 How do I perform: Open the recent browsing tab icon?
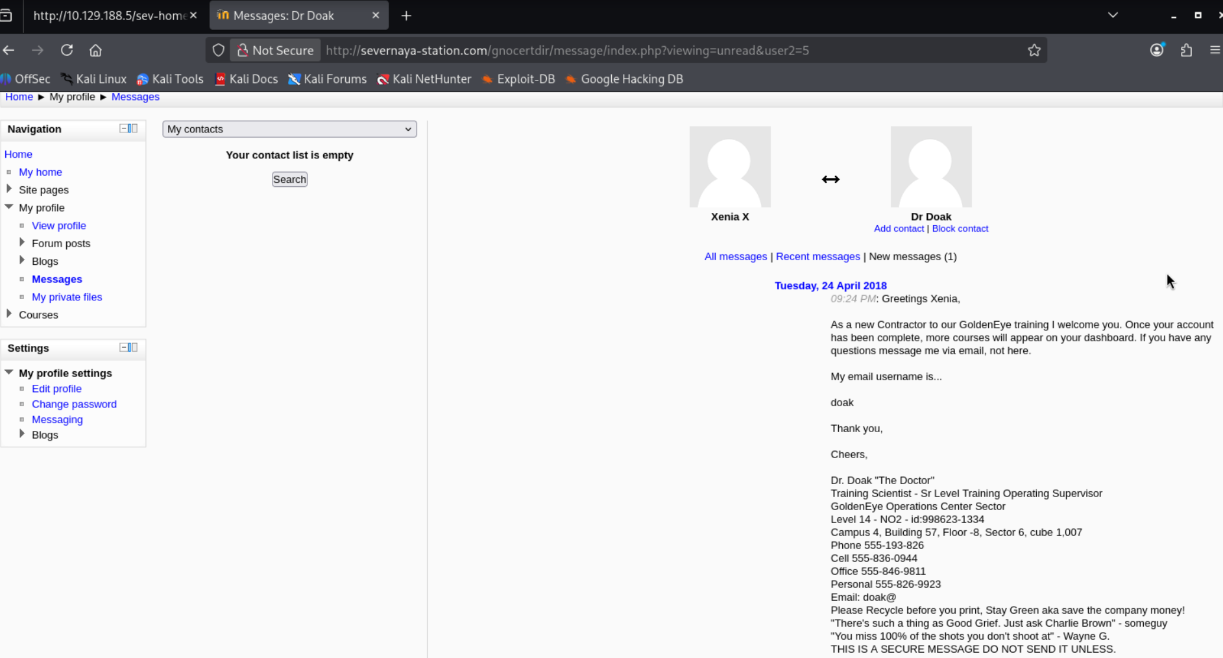pos(6,16)
